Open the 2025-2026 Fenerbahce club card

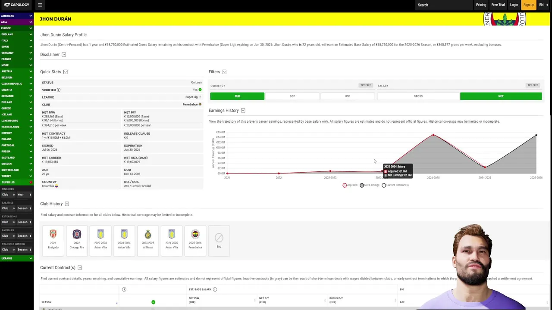point(195,241)
